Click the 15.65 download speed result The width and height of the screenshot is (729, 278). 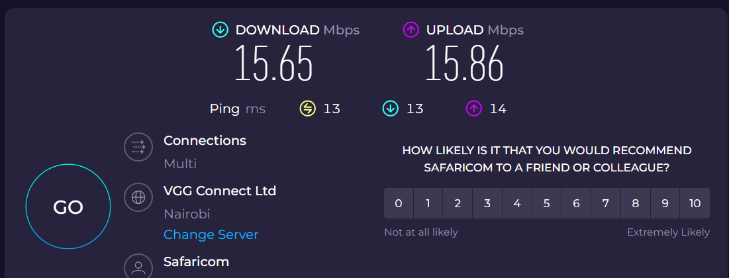[273, 64]
